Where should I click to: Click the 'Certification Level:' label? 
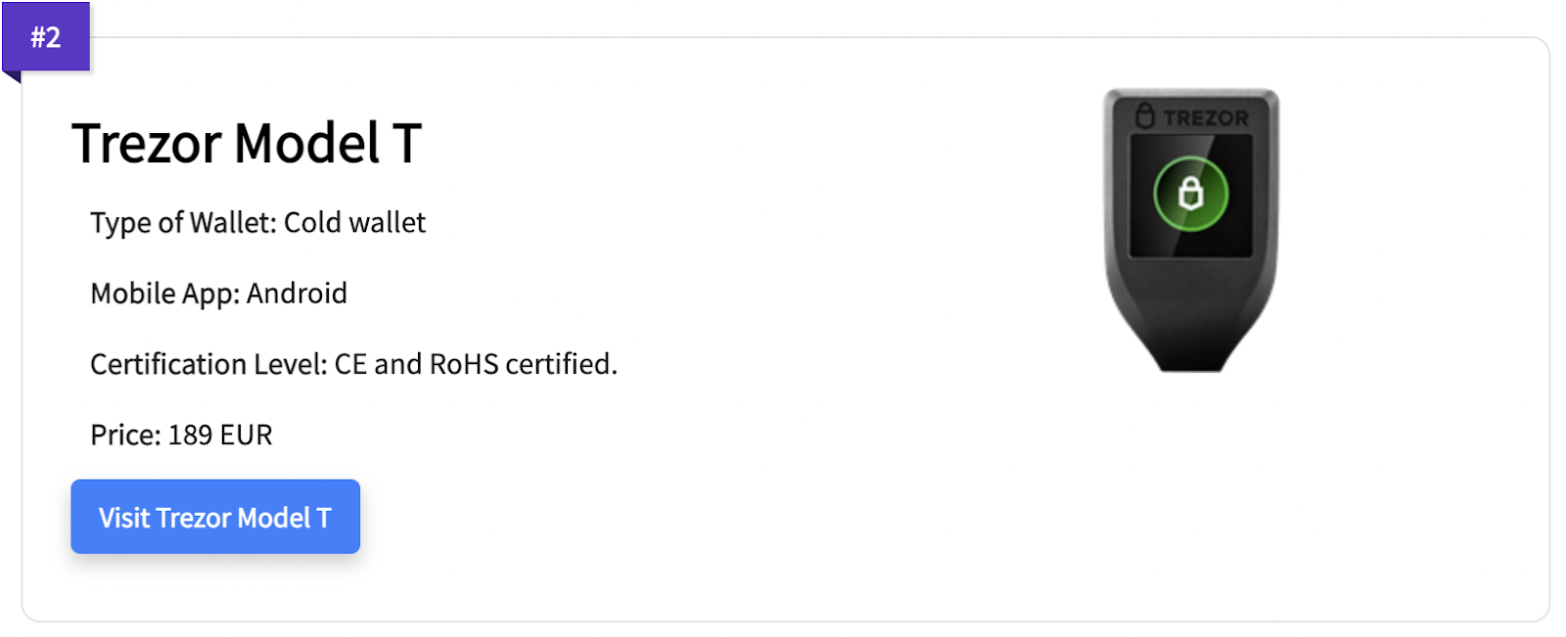pyautogui.click(x=208, y=364)
